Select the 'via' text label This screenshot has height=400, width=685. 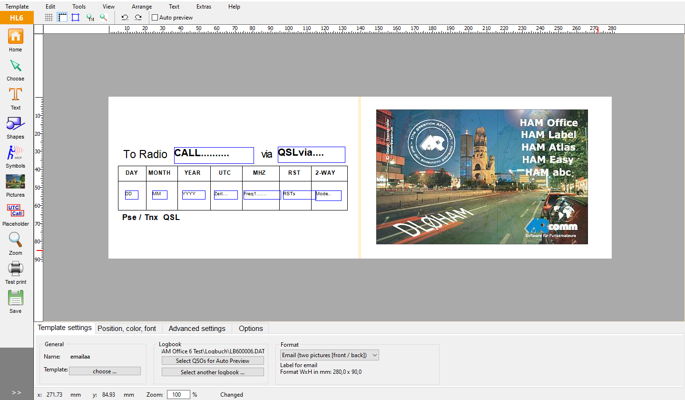(x=266, y=154)
